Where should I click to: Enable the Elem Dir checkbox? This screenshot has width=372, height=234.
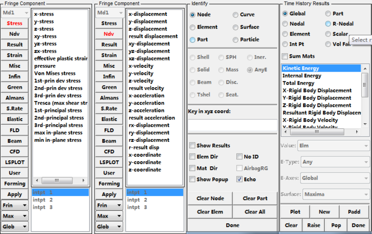tap(192, 156)
